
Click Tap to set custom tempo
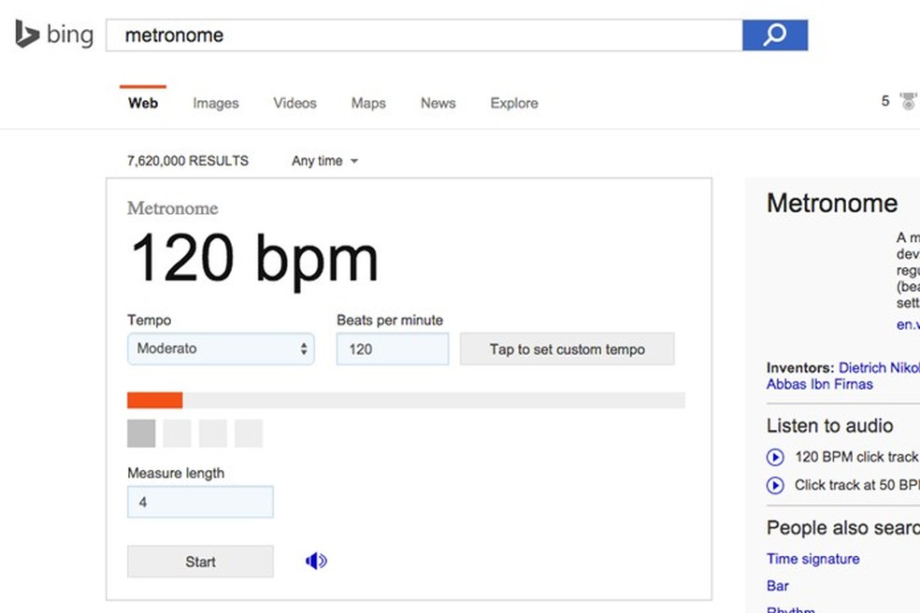pyautogui.click(x=567, y=349)
